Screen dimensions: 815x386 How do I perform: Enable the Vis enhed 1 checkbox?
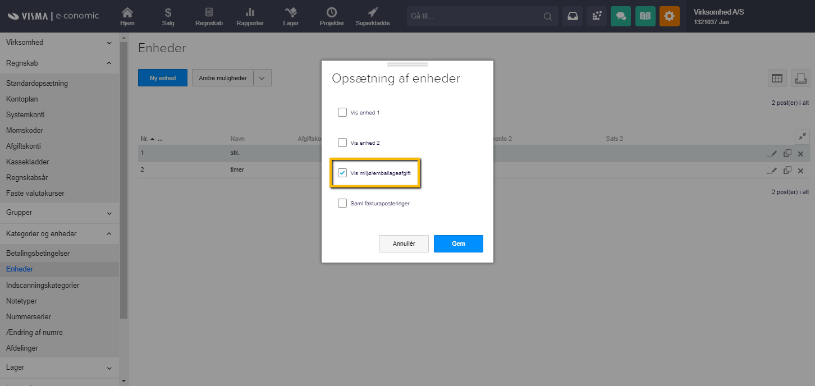pos(342,112)
